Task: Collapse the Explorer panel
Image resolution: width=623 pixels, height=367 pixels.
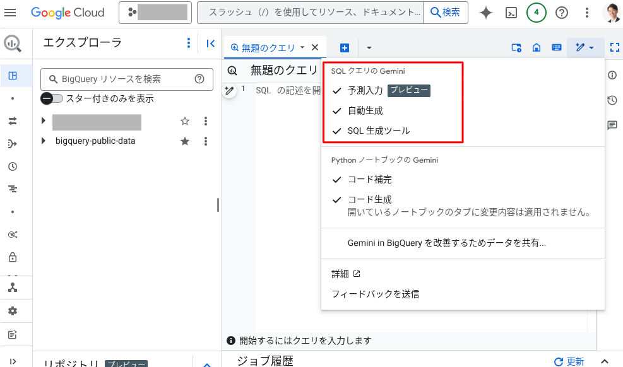Action: 211,44
